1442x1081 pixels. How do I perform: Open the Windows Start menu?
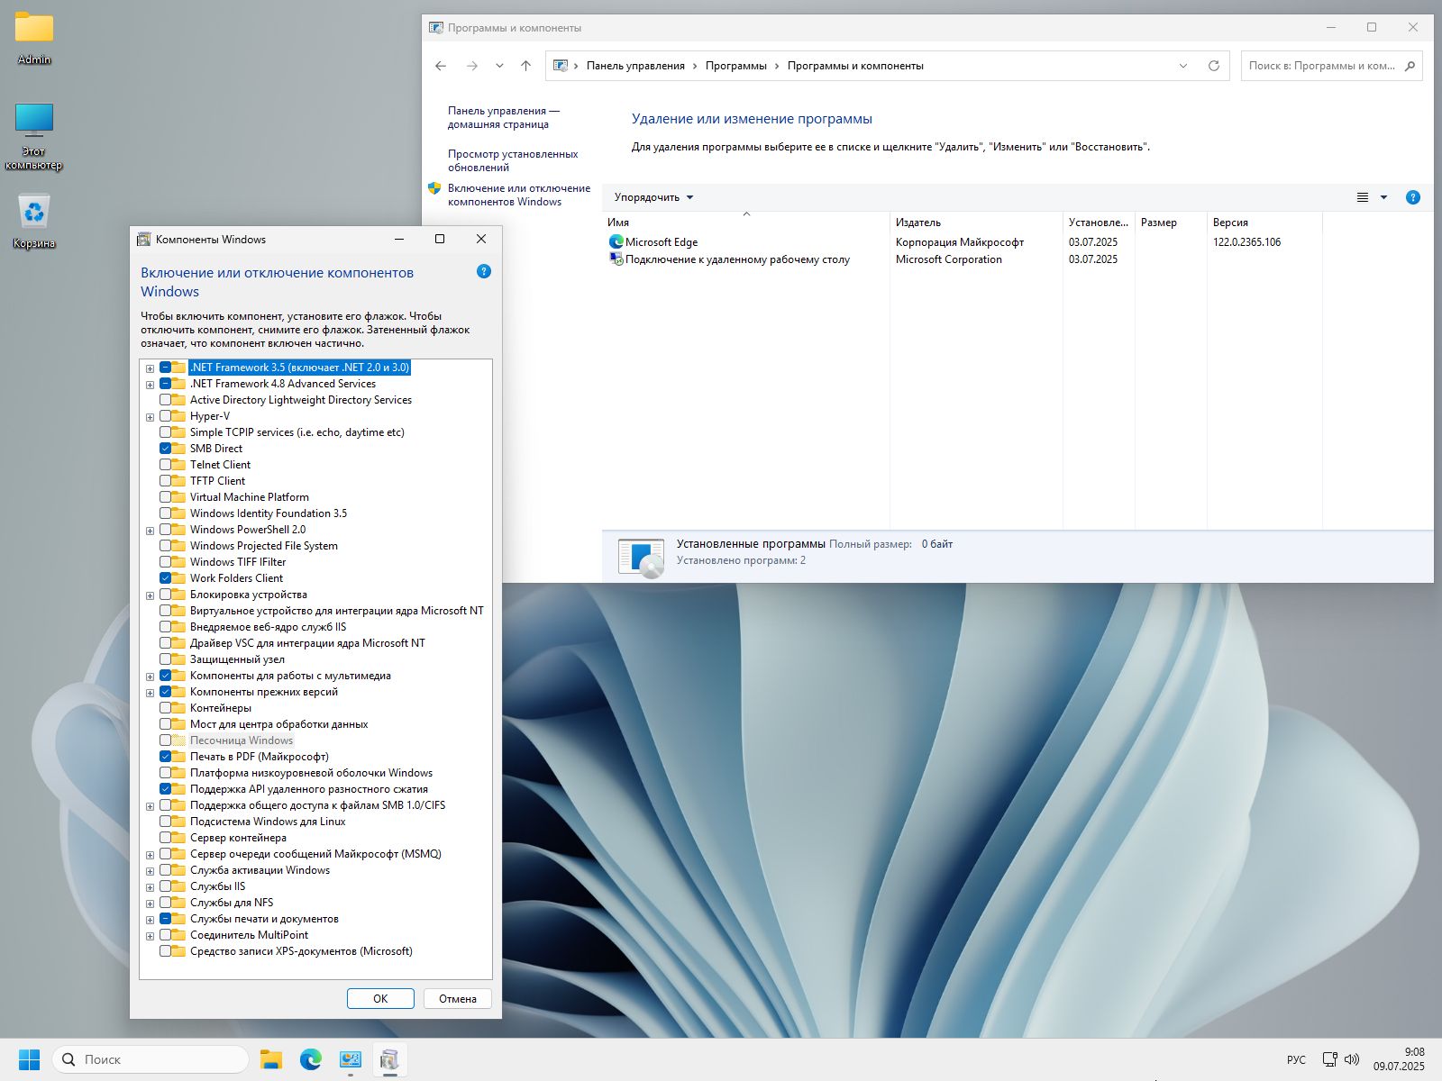coord(29,1059)
